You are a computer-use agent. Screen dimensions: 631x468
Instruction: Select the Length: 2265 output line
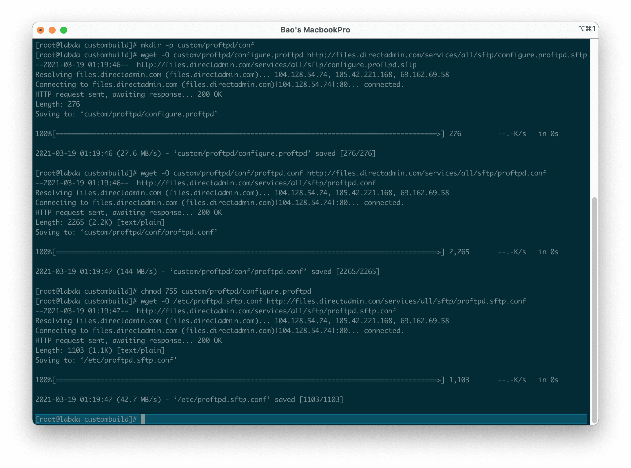click(100, 222)
